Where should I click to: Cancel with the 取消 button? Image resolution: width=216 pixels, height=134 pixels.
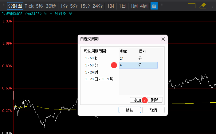click(153, 110)
